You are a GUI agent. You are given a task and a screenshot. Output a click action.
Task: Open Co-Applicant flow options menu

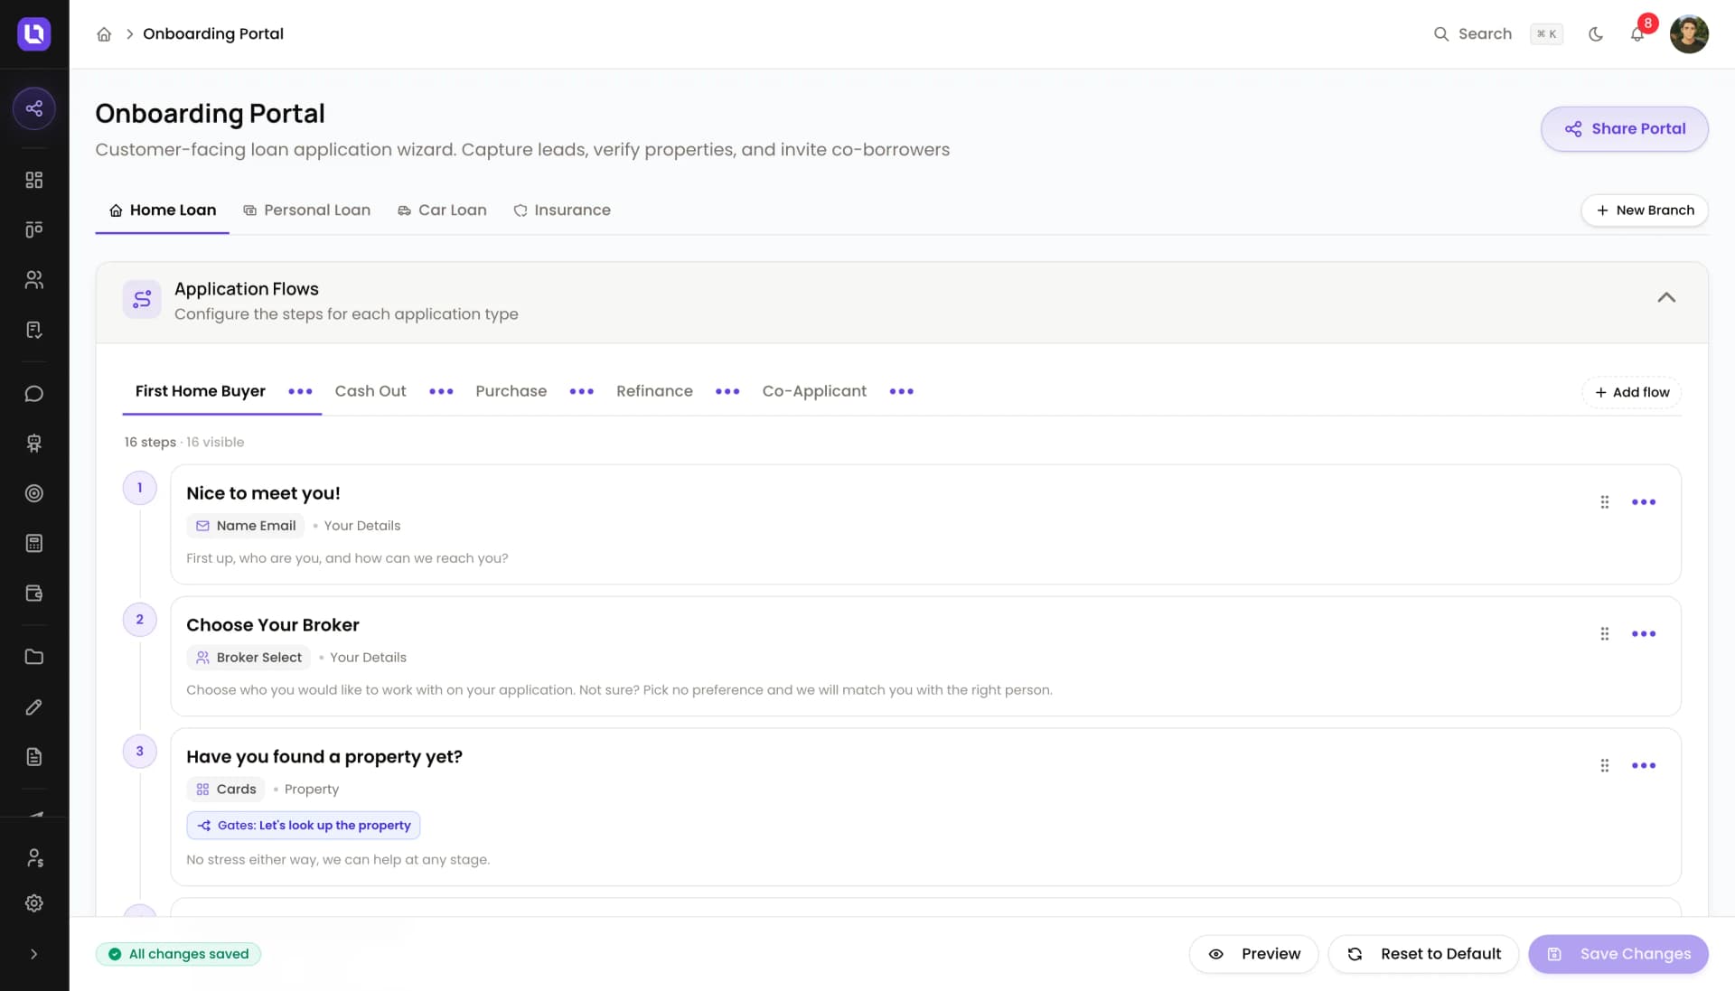pyautogui.click(x=902, y=391)
